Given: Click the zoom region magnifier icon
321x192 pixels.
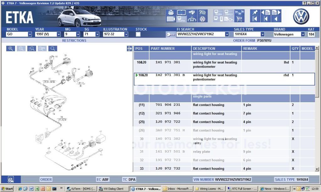Looking at the screenshot, I should tap(31, 48).
